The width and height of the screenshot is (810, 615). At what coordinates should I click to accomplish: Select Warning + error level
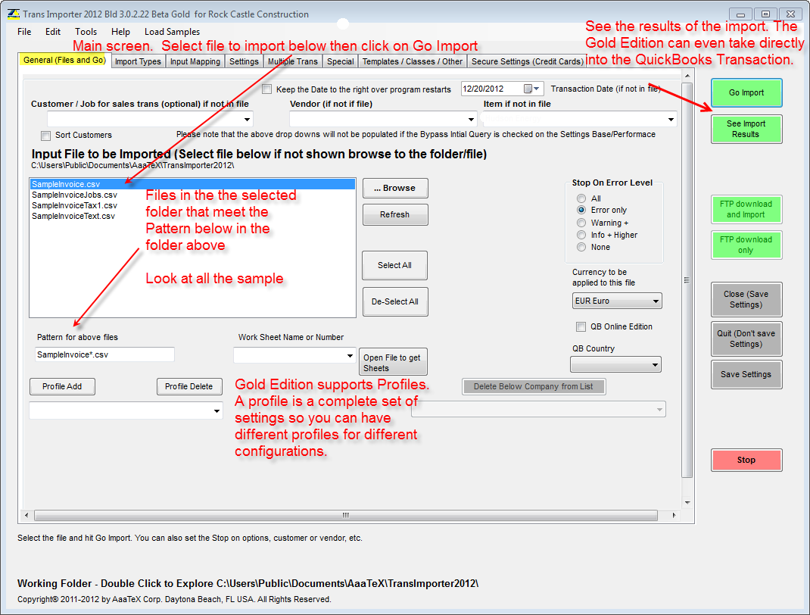(581, 223)
